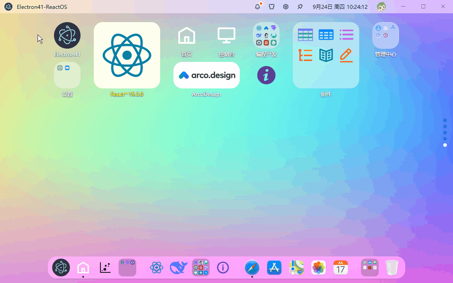
Task: Open the 控制台 monitor shortcut
Action: point(226,35)
